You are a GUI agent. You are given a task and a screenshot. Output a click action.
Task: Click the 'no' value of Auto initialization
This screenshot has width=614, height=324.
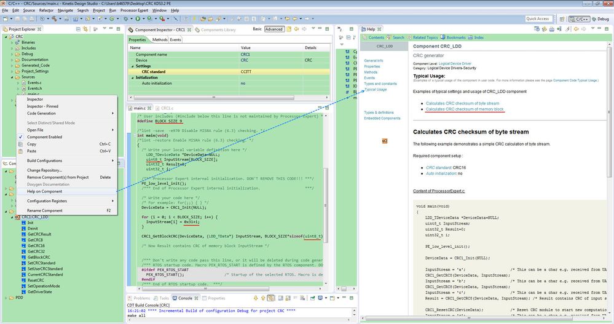click(243, 84)
